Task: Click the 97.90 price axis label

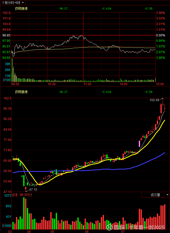Action: click(6, 41)
